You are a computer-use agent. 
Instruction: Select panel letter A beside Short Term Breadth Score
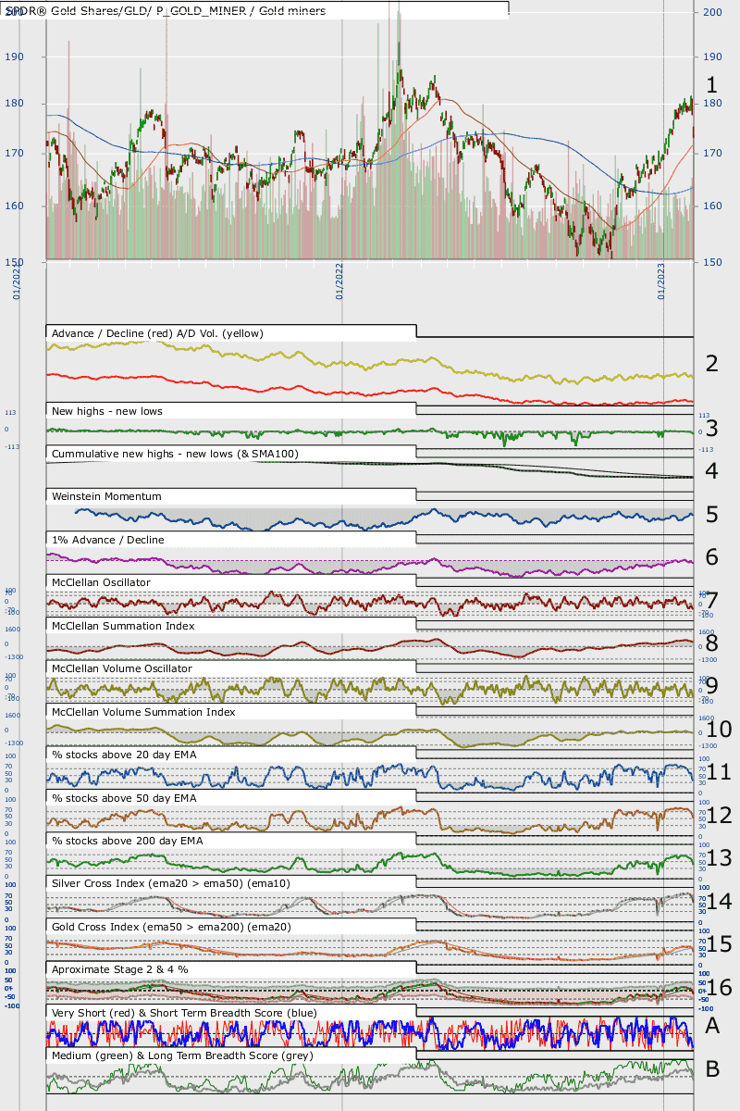tap(712, 1026)
